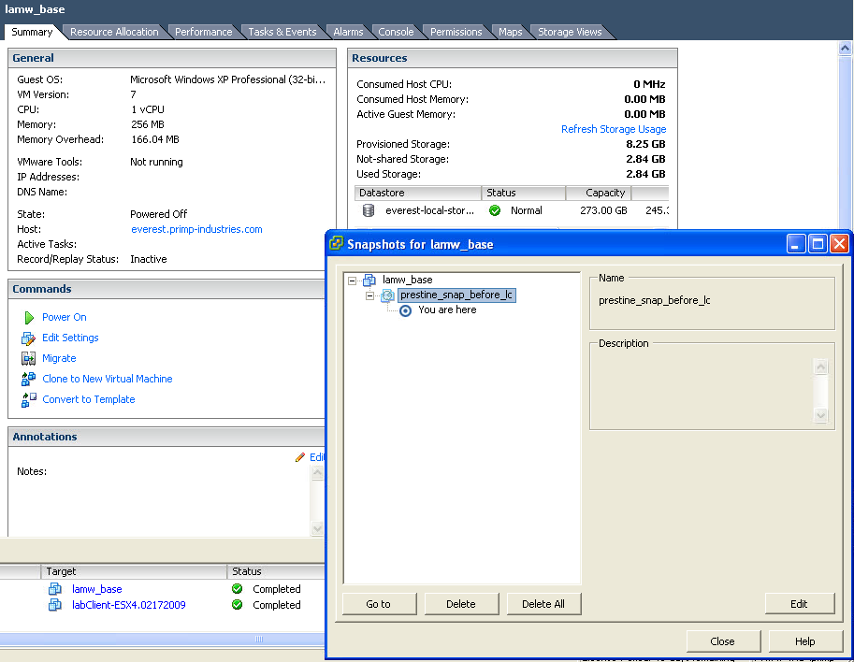This screenshot has height=662, width=854.
Task: Click the everest-local-stor datastore icon
Action: pyautogui.click(x=369, y=210)
